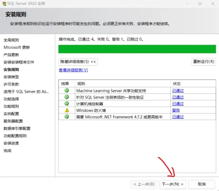Click the 上一步(B) button
This screenshot has height=191, width=219.
point(144,184)
